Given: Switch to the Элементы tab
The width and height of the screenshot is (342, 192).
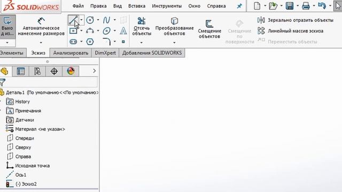Looking at the screenshot, I should (x=12, y=53).
